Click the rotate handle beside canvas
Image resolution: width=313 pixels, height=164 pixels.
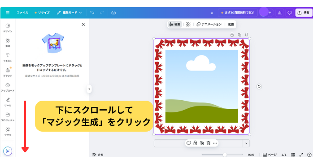pyautogui.click(x=259, y=87)
